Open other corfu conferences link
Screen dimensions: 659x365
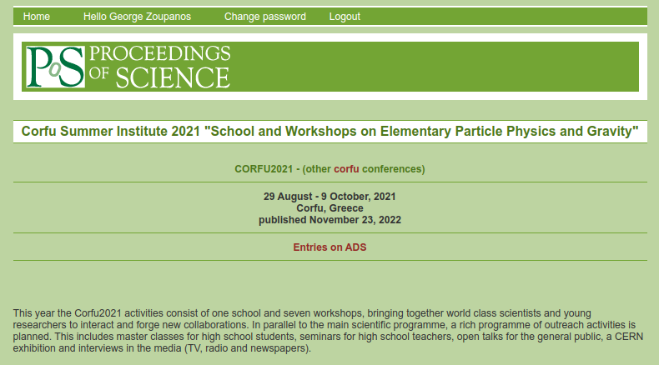click(346, 169)
